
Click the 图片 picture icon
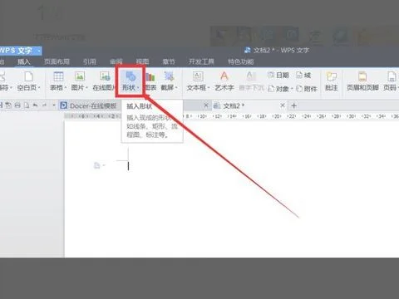79,81
